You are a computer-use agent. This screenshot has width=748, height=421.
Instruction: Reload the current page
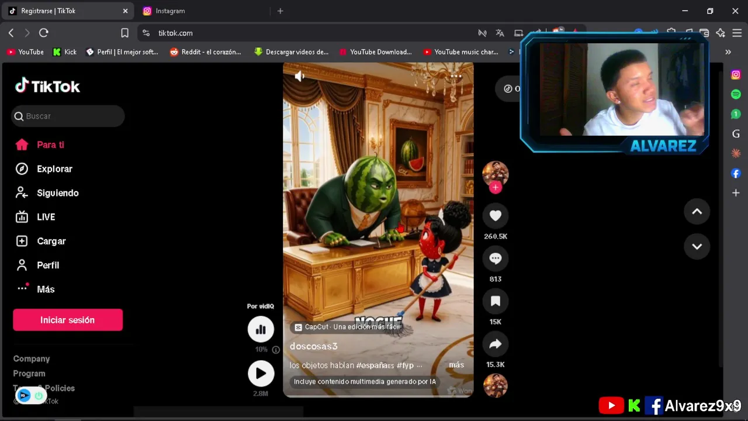coord(43,33)
